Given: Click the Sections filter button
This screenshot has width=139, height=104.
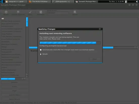Looking at the screenshot, I should click(14, 82).
